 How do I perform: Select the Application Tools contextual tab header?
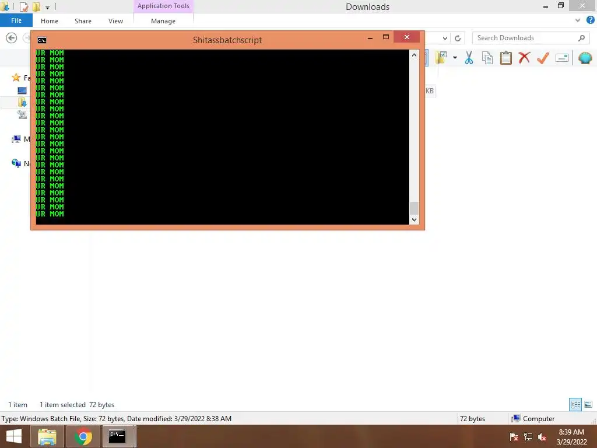[x=163, y=6]
